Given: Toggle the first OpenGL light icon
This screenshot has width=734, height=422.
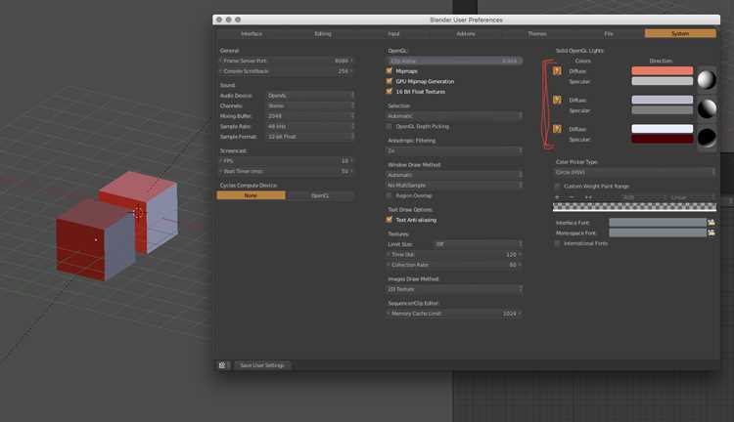Looking at the screenshot, I should [x=557, y=71].
